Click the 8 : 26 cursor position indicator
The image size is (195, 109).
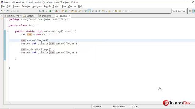135,107
